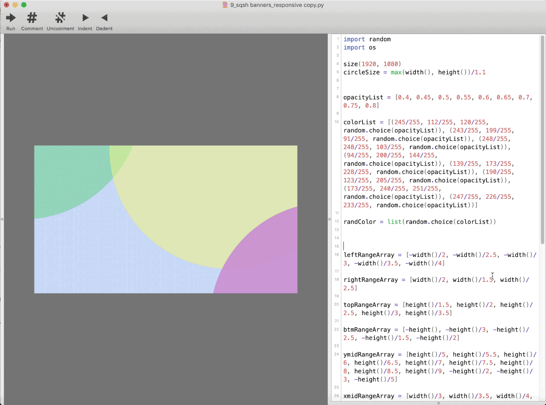Image resolution: width=546 pixels, height=405 pixels.
Task: Click the Comment hash icon
Action: (32, 18)
